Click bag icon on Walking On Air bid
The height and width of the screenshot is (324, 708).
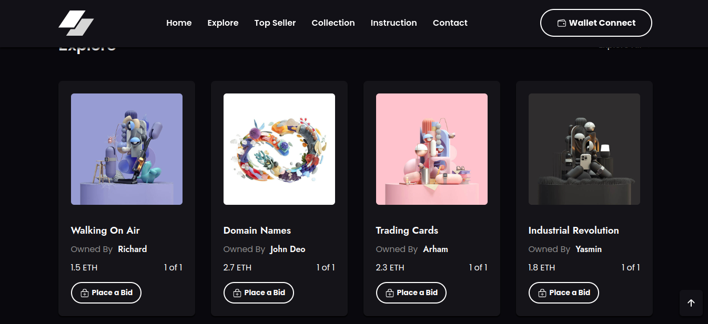(85, 293)
